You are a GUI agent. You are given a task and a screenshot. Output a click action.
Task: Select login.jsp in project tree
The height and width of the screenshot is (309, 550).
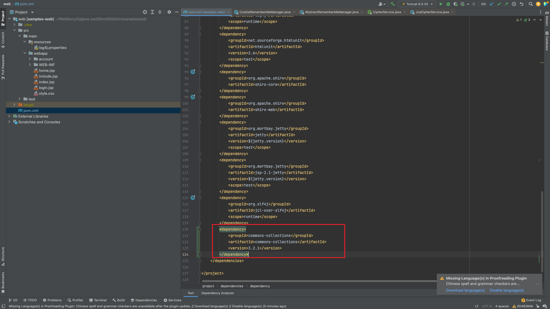click(x=46, y=88)
